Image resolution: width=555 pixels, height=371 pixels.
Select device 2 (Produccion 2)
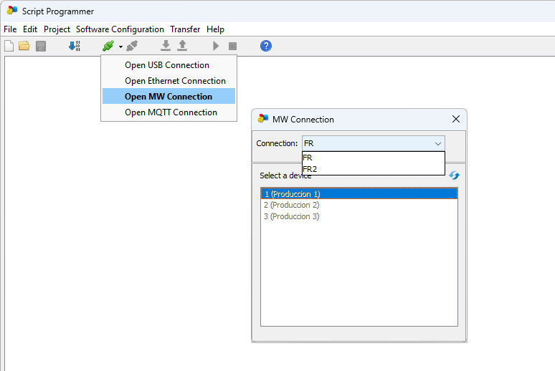(291, 205)
